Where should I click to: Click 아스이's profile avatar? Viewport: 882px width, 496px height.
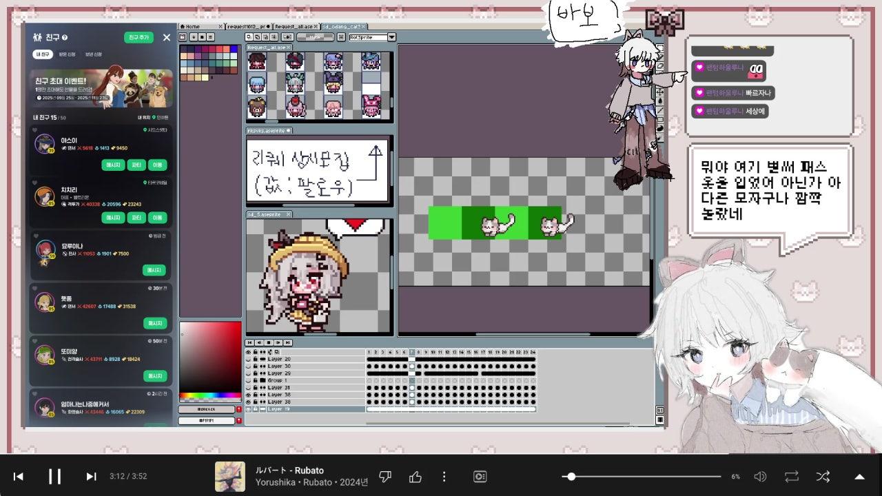(x=45, y=143)
